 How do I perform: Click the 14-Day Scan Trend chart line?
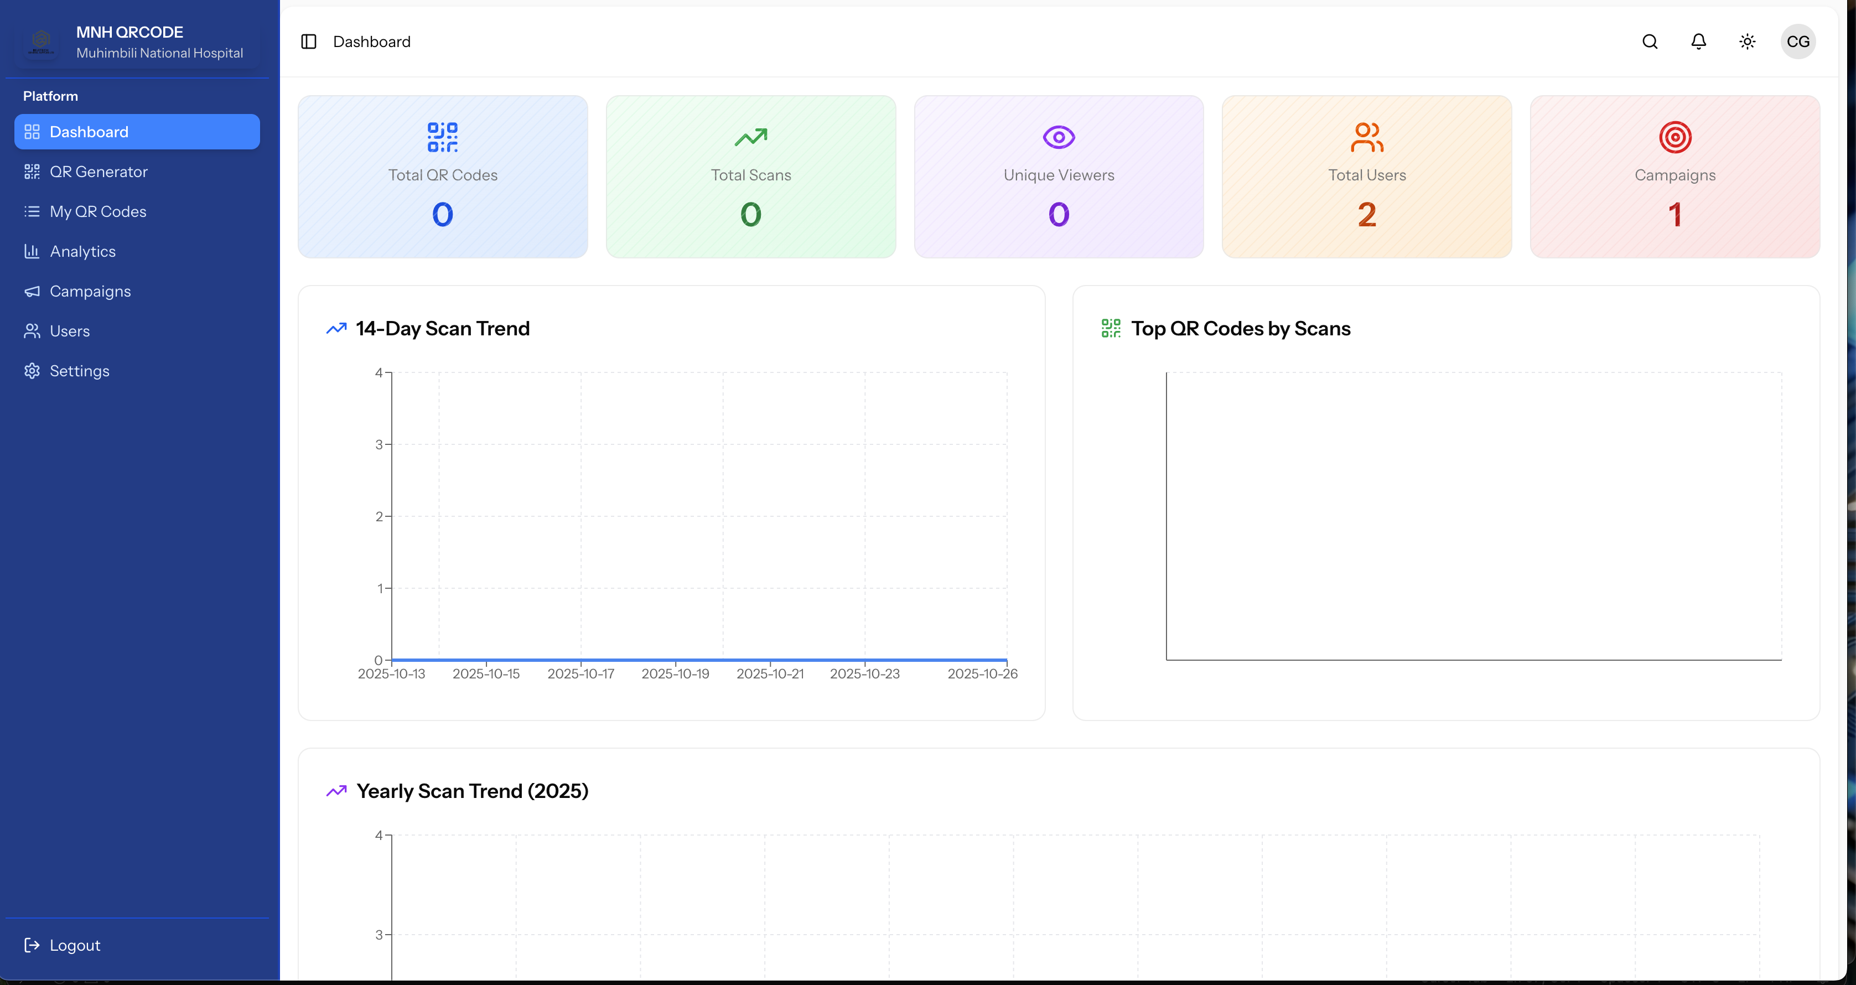coord(699,659)
